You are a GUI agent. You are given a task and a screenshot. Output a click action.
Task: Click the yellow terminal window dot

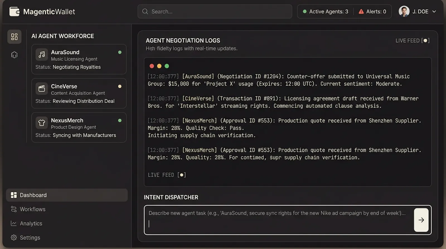159,66
